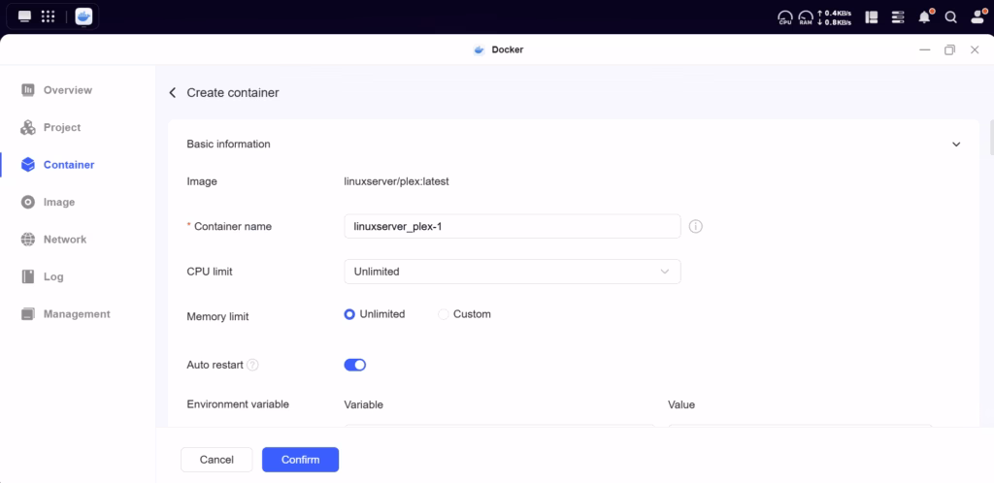
Task: Click the search magnifier icon
Action: 950,16
